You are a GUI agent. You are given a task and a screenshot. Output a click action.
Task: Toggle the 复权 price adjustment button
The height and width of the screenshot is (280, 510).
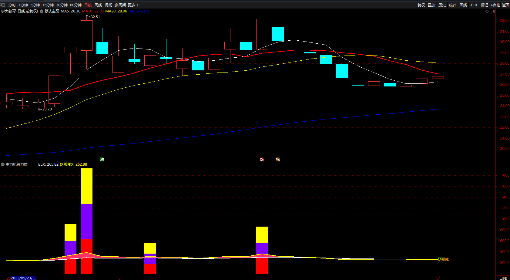click(x=421, y=5)
